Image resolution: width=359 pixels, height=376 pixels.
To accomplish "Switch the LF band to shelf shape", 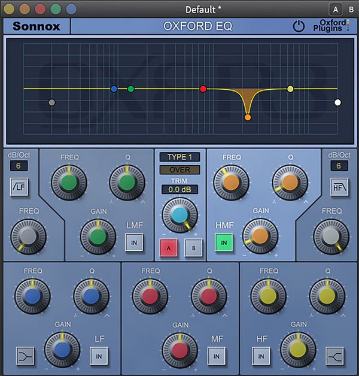I will (x=25, y=356).
